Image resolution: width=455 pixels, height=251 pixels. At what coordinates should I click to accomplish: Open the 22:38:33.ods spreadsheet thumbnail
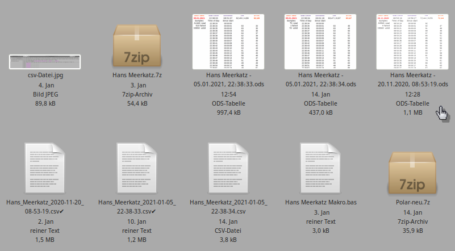(x=228, y=42)
